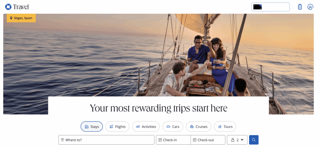Click the Sitges, Spain location tag
The image size is (320, 149).
coord(21,18)
